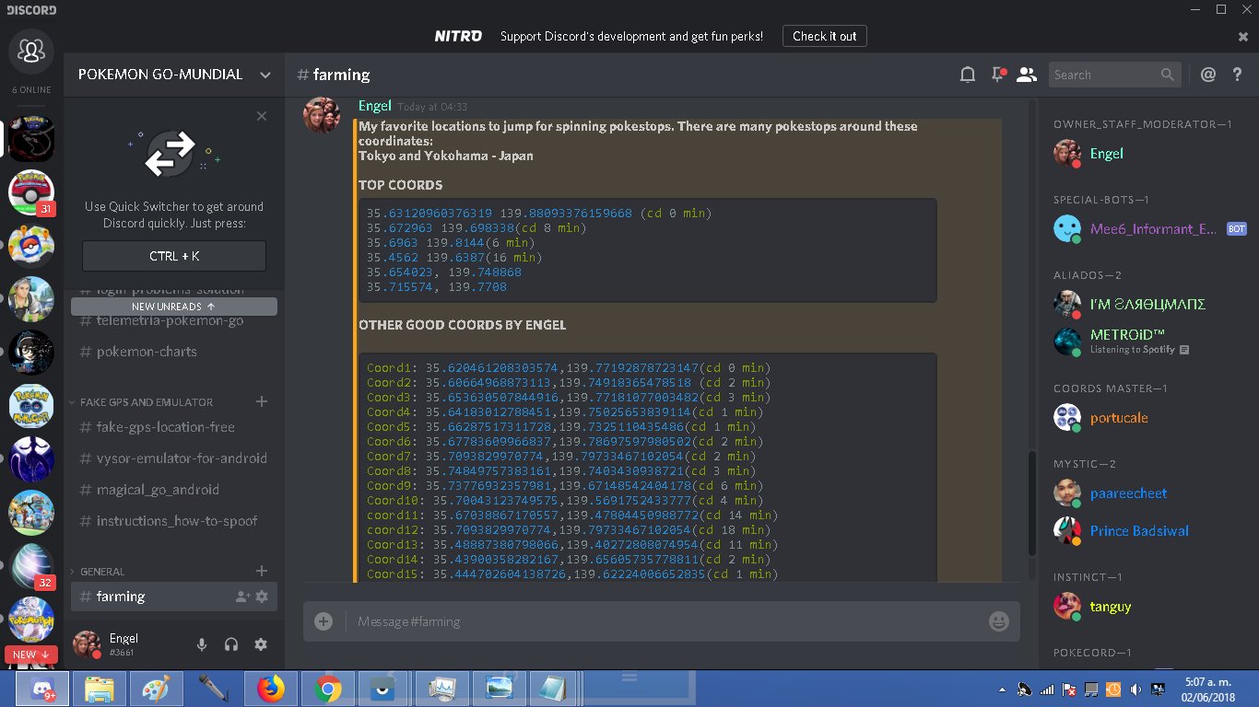Toggle the member list icon

(x=1027, y=75)
